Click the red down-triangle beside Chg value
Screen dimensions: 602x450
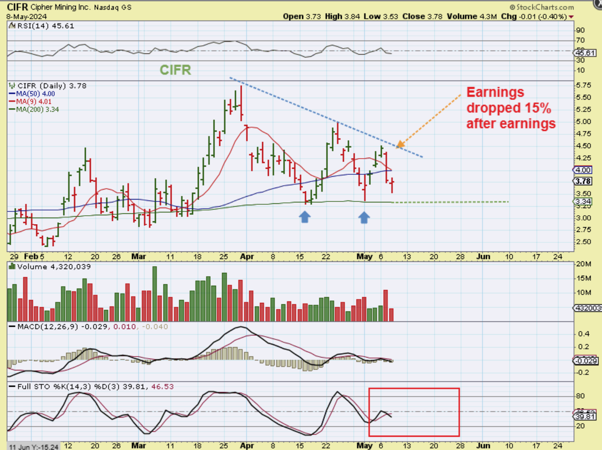point(571,17)
